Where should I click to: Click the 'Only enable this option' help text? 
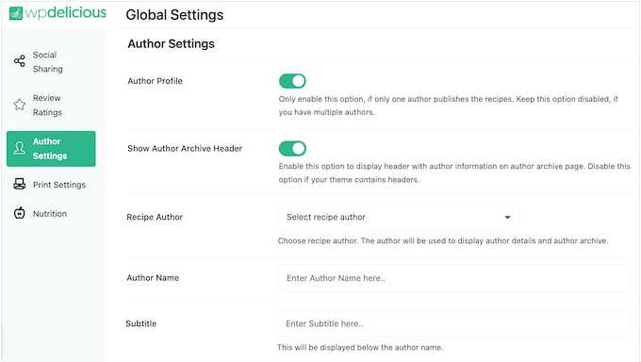coord(449,106)
